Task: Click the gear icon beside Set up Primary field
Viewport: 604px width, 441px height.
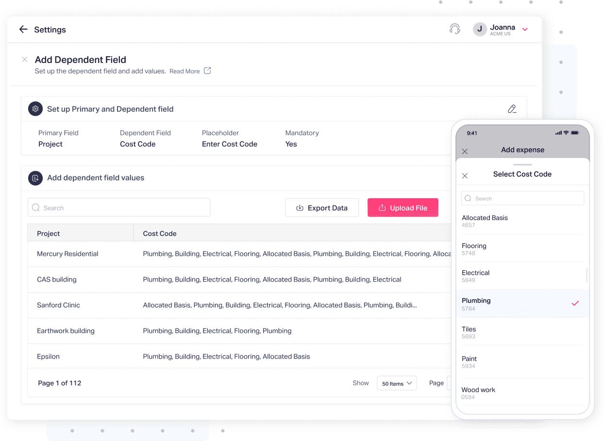Action: [35, 109]
